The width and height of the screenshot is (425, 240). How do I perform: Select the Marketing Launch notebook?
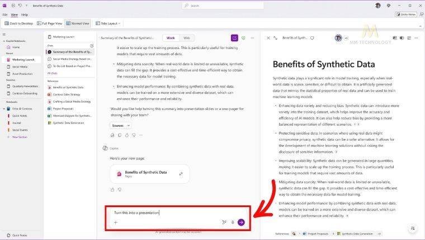click(x=21, y=60)
